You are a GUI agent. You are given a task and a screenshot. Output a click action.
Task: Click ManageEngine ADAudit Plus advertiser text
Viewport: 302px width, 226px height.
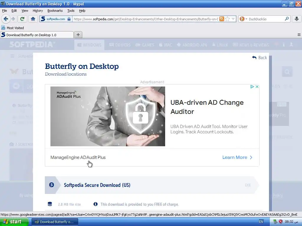pyautogui.click(x=78, y=157)
